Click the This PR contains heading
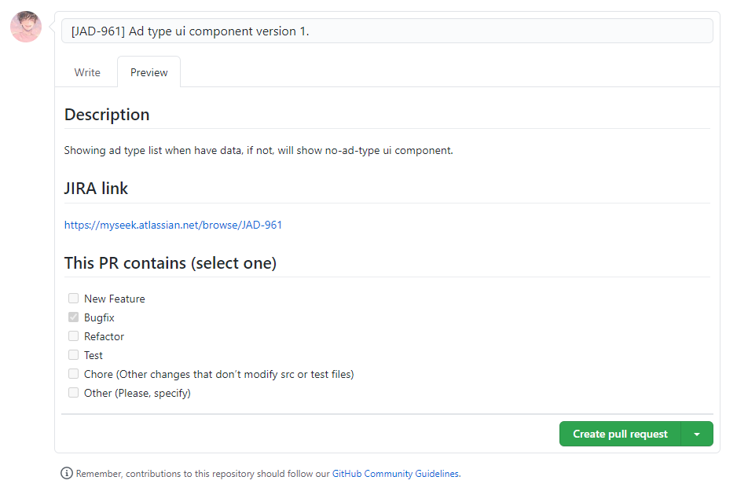This screenshot has width=737, height=484. (x=170, y=263)
